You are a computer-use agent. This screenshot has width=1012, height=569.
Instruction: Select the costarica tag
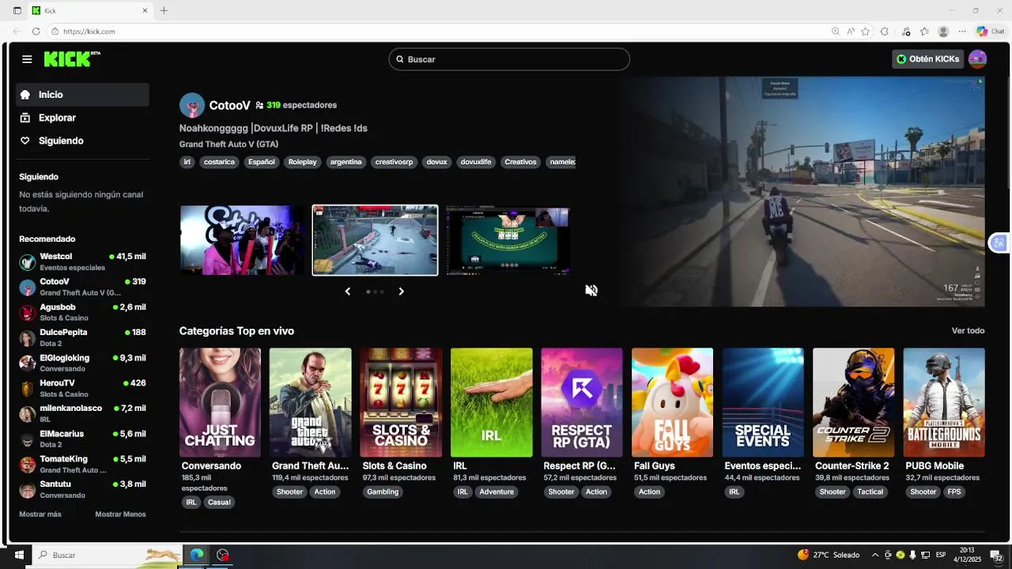pyautogui.click(x=219, y=162)
